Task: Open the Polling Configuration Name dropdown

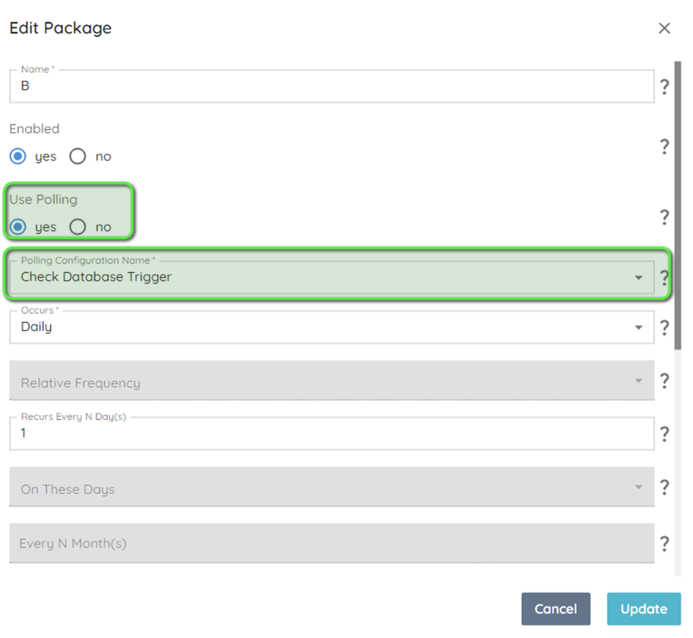Action: (331, 278)
